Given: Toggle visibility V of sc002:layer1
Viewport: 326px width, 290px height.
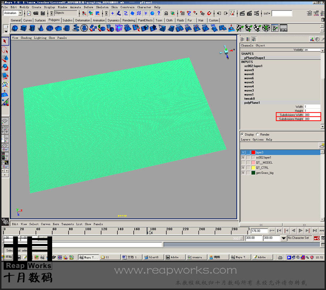Looking at the screenshot, I should 243,157.
